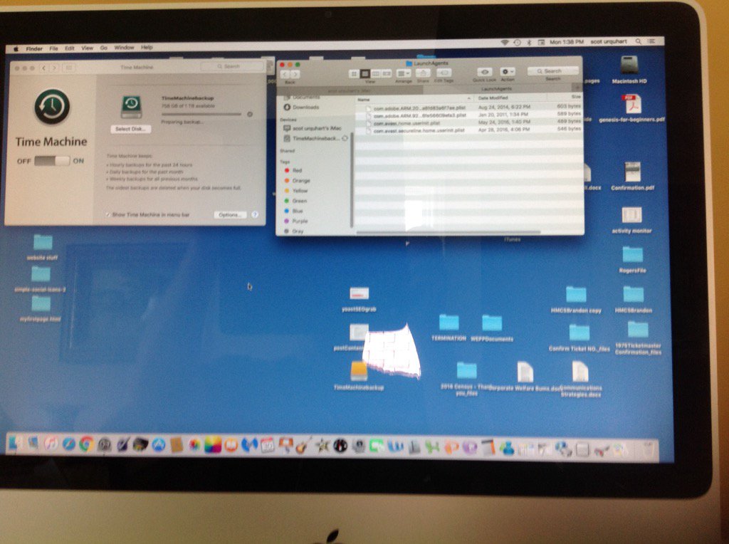Click the Finder window search field
Viewport: 729px width, 544px height.
tap(552, 70)
